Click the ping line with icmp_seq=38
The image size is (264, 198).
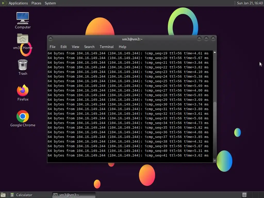pyautogui.click(x=128, y=142)
